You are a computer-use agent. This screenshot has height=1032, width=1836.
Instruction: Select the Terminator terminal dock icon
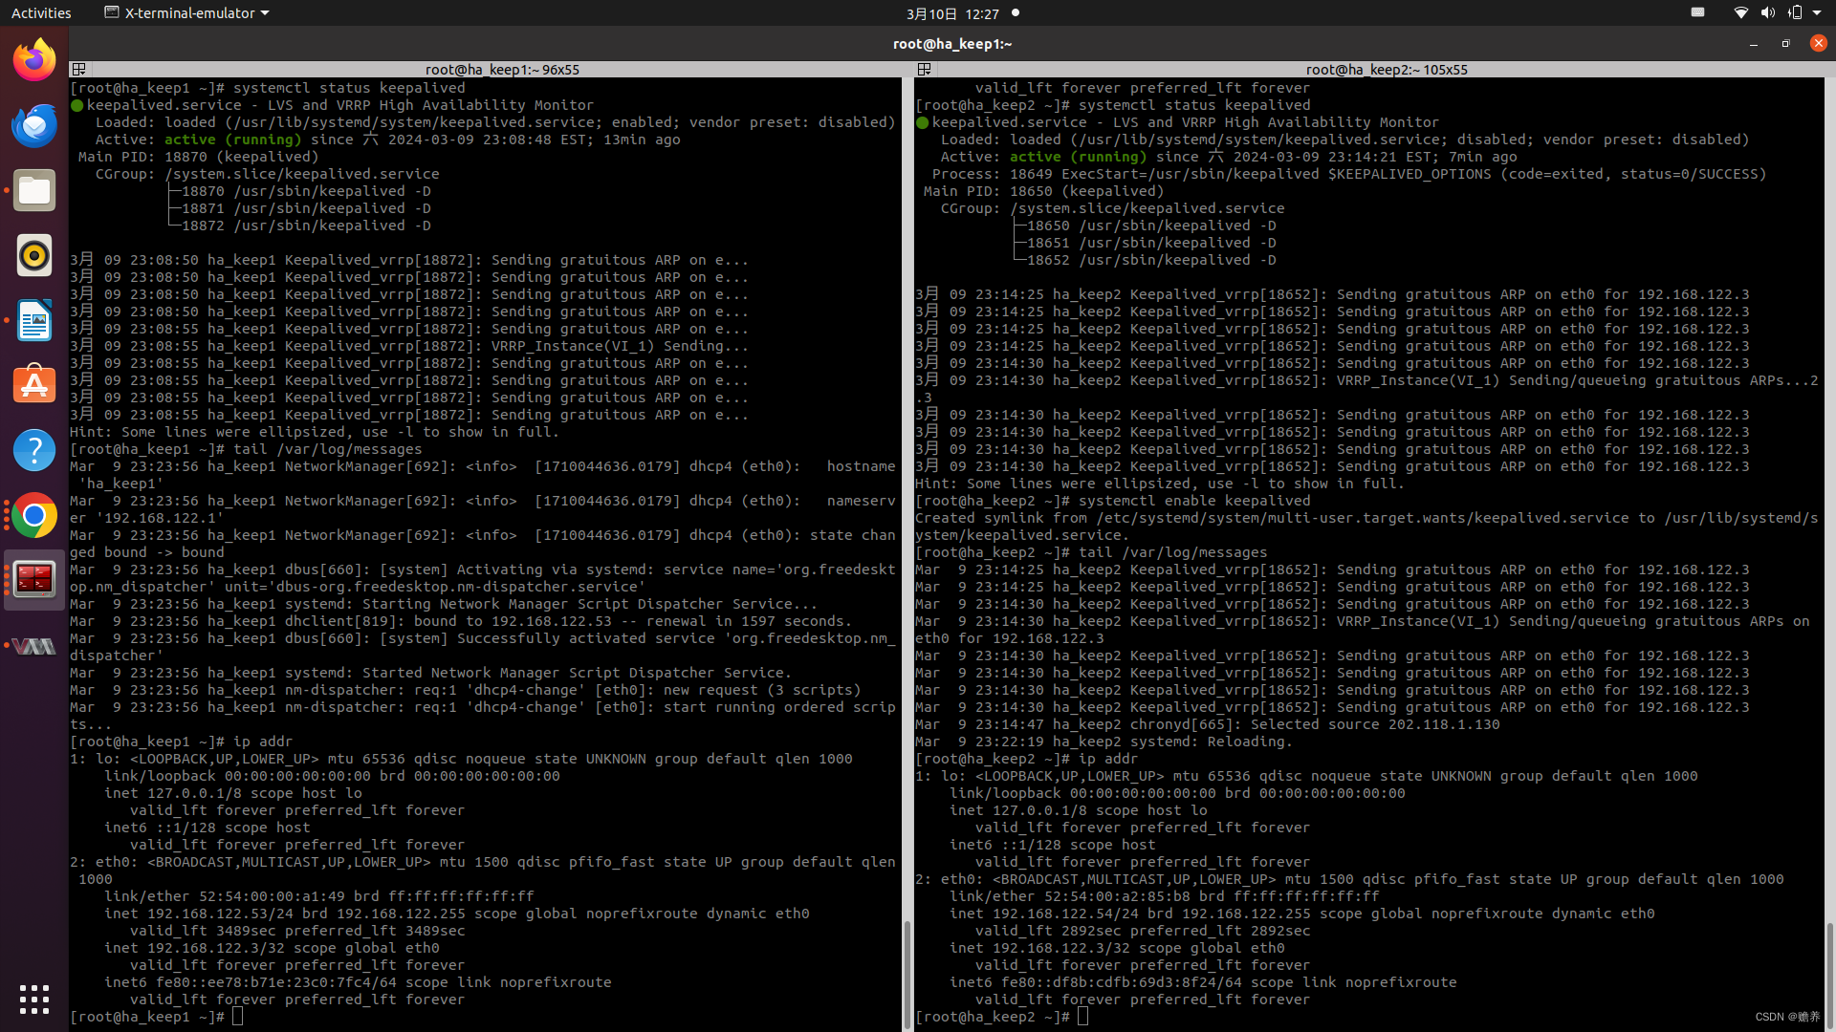[x=34, y=580]
